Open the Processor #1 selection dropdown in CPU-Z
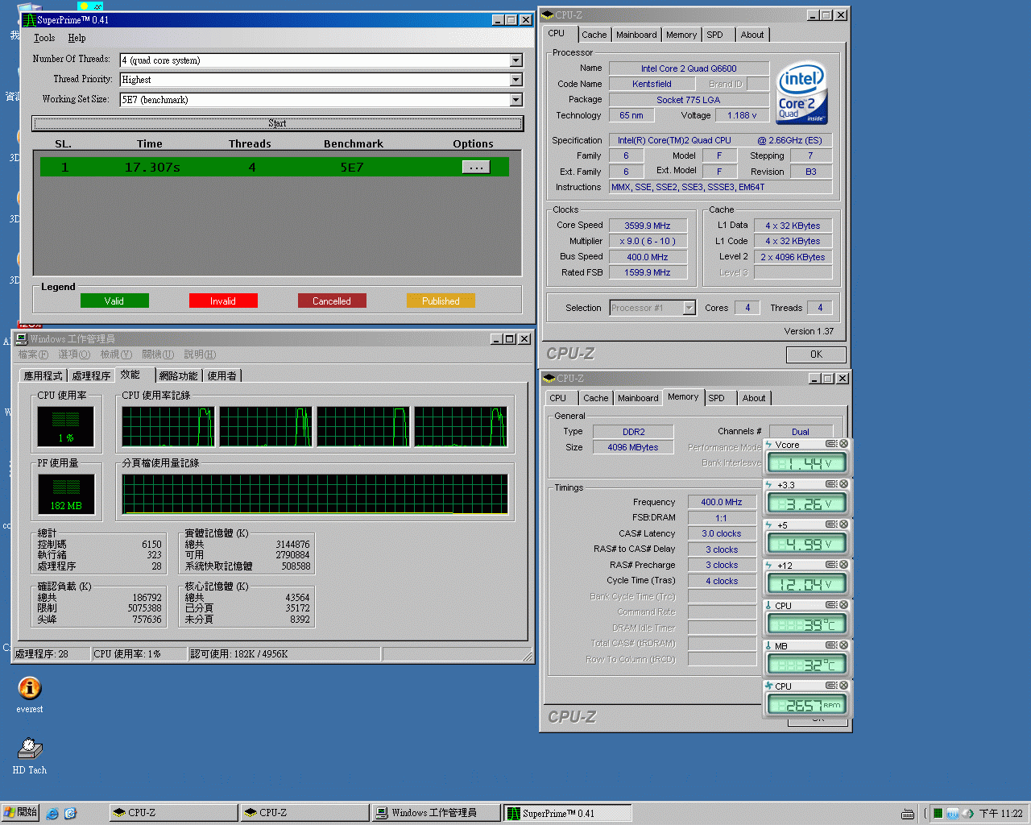1031x825 pixels. [689, 308]
